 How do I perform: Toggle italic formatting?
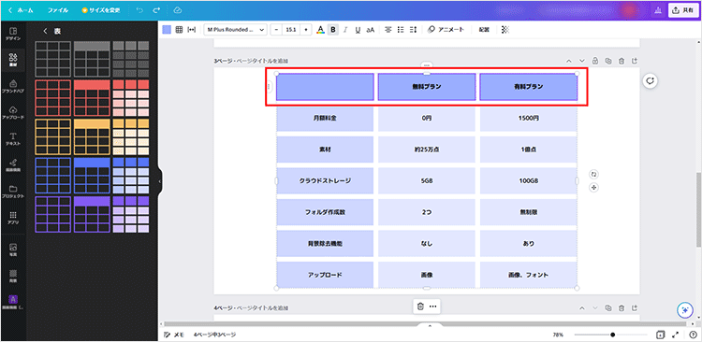[x=345, y=30]
